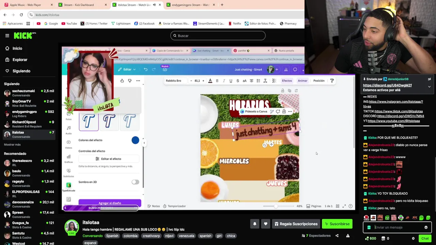This screenshot has width=436, height=245.
Task: Collapse the pinned message chevron
Action: pos(429,87)
